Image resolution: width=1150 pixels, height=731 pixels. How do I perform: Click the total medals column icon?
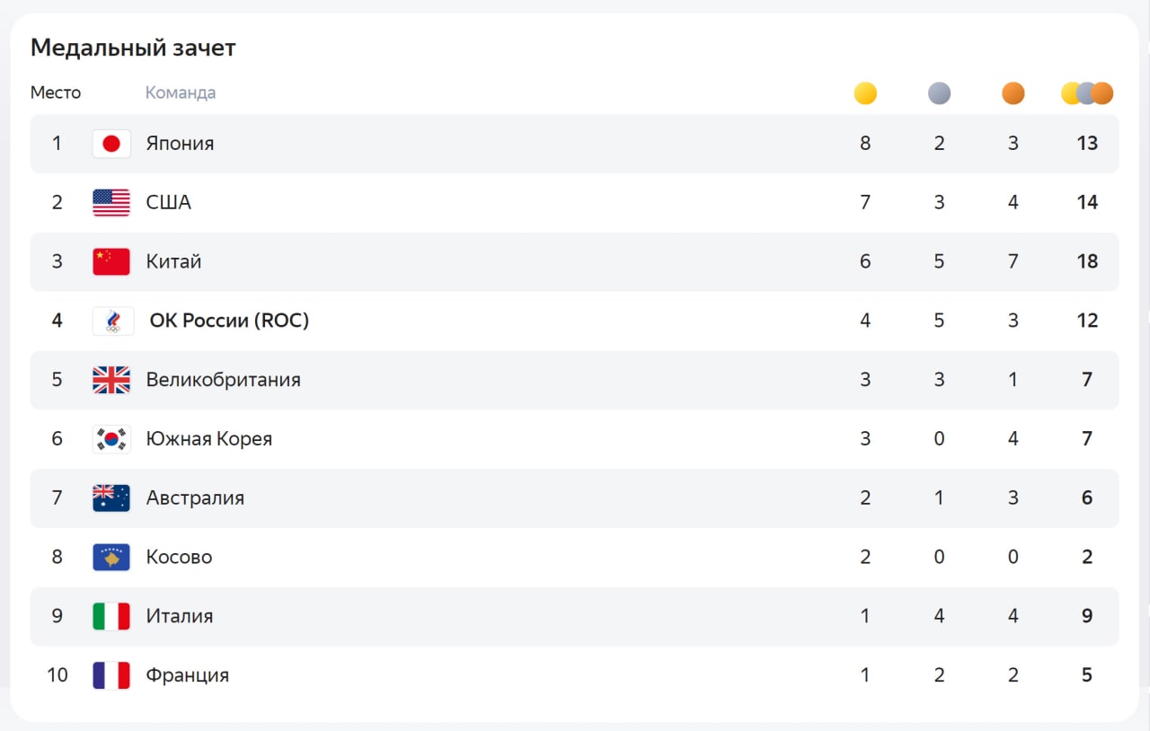[1087, 93]
